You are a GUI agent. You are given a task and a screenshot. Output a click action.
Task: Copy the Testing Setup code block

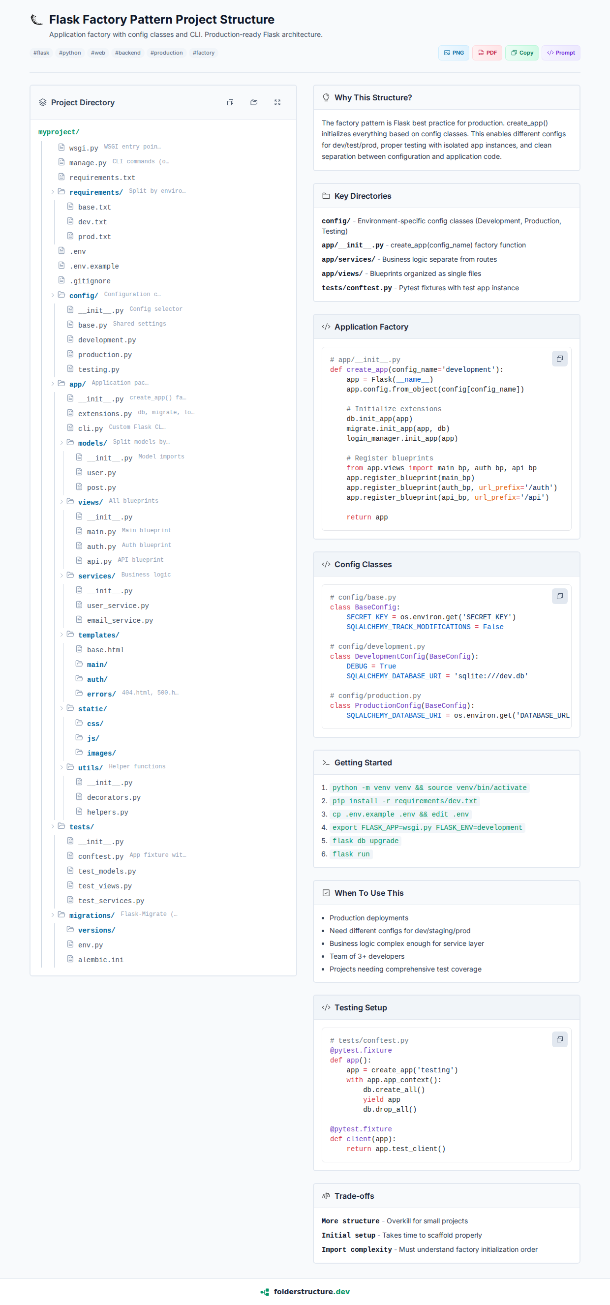tap(559, 1039)
